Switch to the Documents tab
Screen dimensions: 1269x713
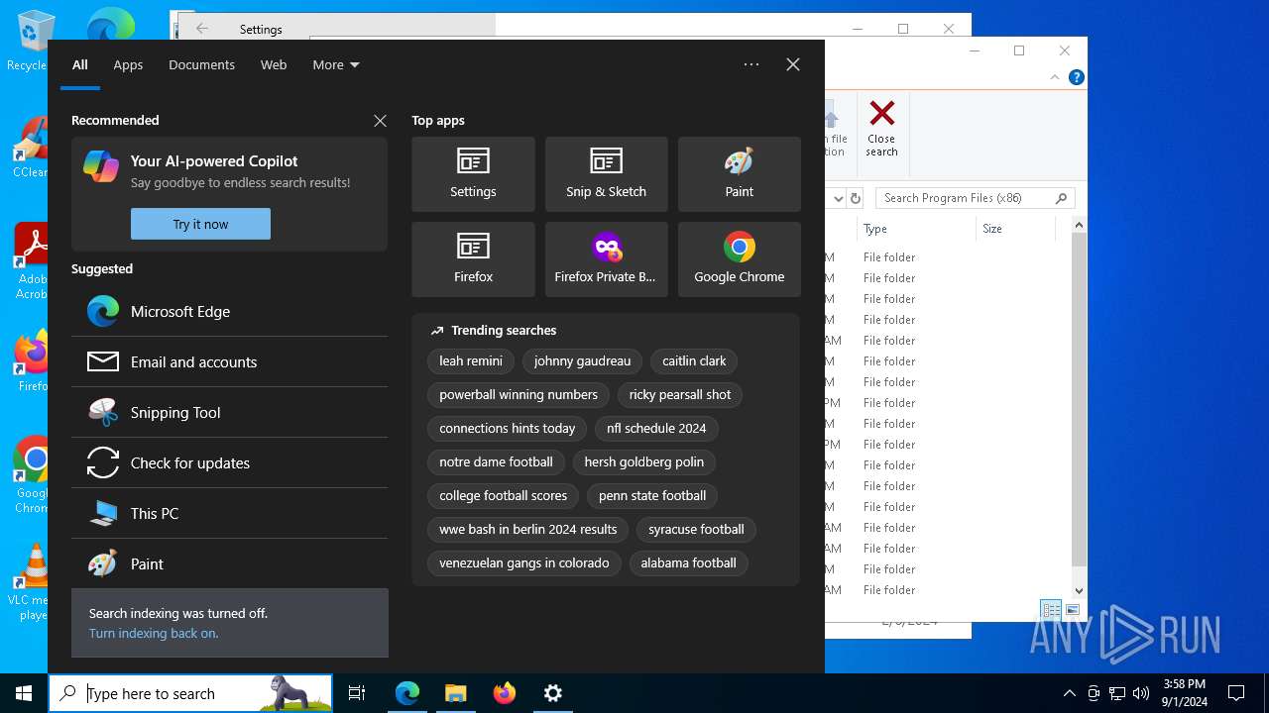(201, 64)
